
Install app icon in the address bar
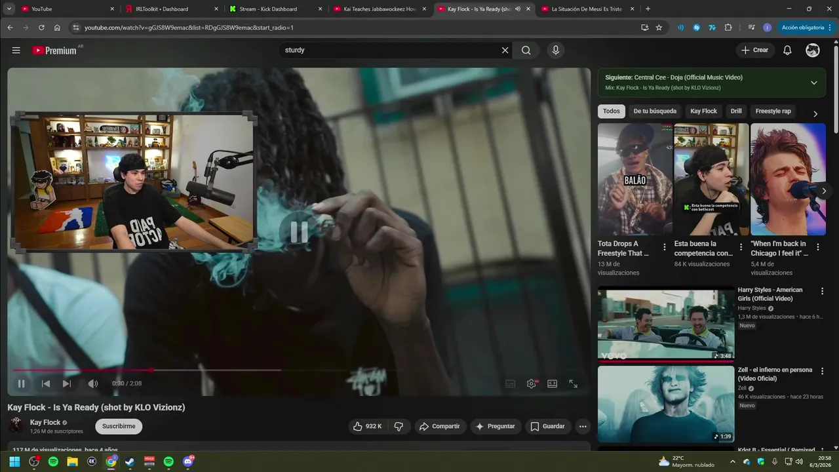[x=644, y=28]
